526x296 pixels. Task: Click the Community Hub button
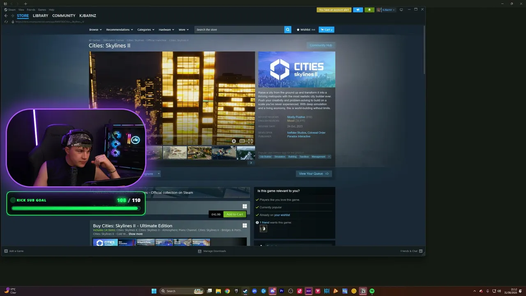pos(321,45)
